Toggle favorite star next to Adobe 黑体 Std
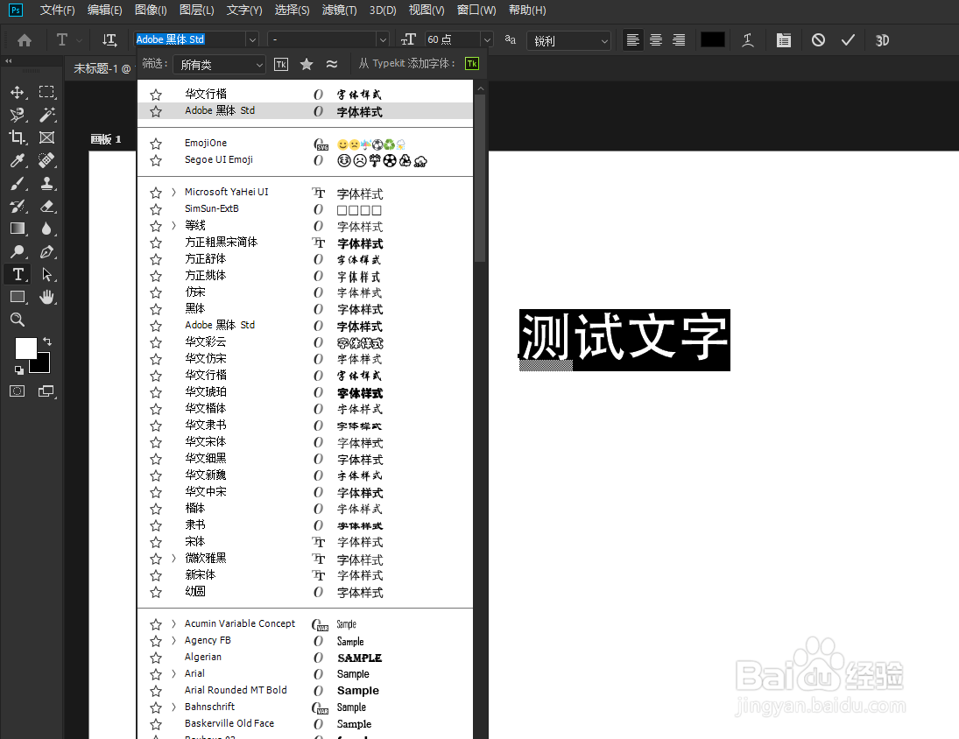 pyautogui.click(x=156, y=110)
